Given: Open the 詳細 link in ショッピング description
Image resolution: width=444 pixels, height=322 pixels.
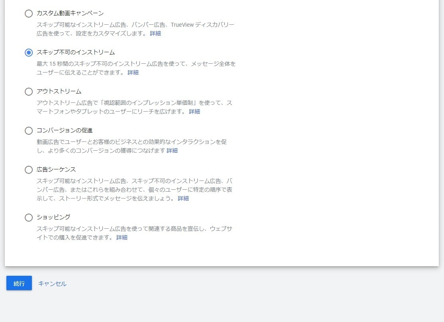Looking at the screenshot, I should coord(122,238).
